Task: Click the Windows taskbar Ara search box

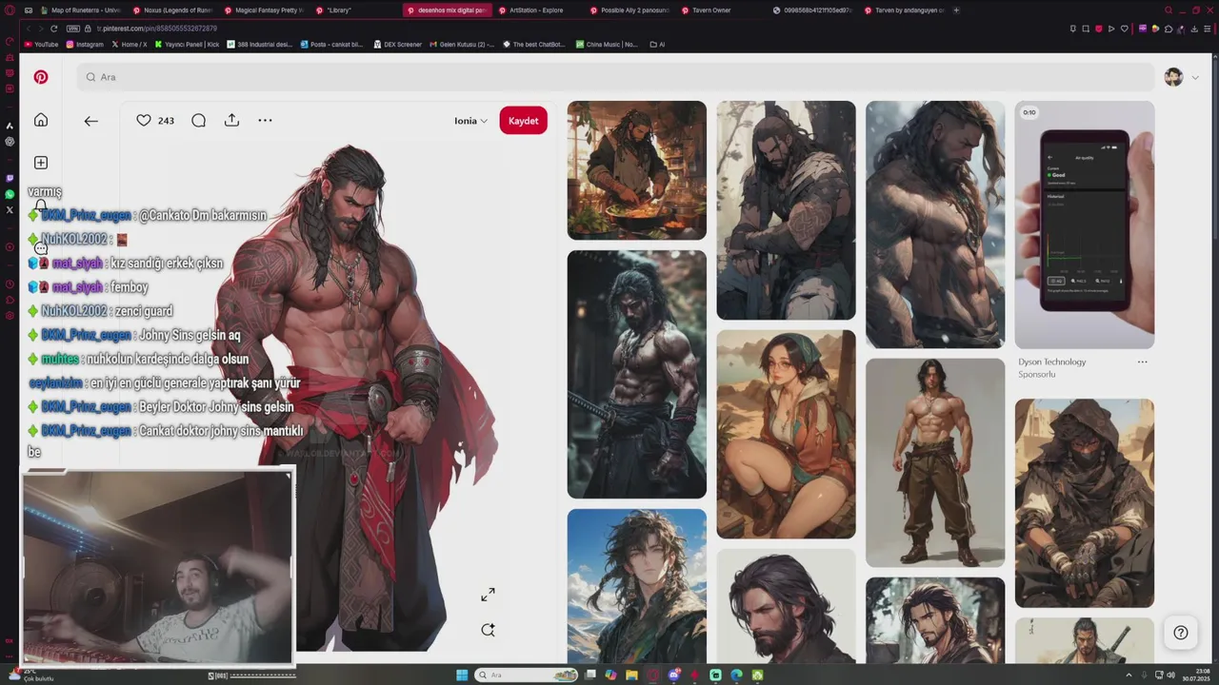Action: tap(527, 675)
